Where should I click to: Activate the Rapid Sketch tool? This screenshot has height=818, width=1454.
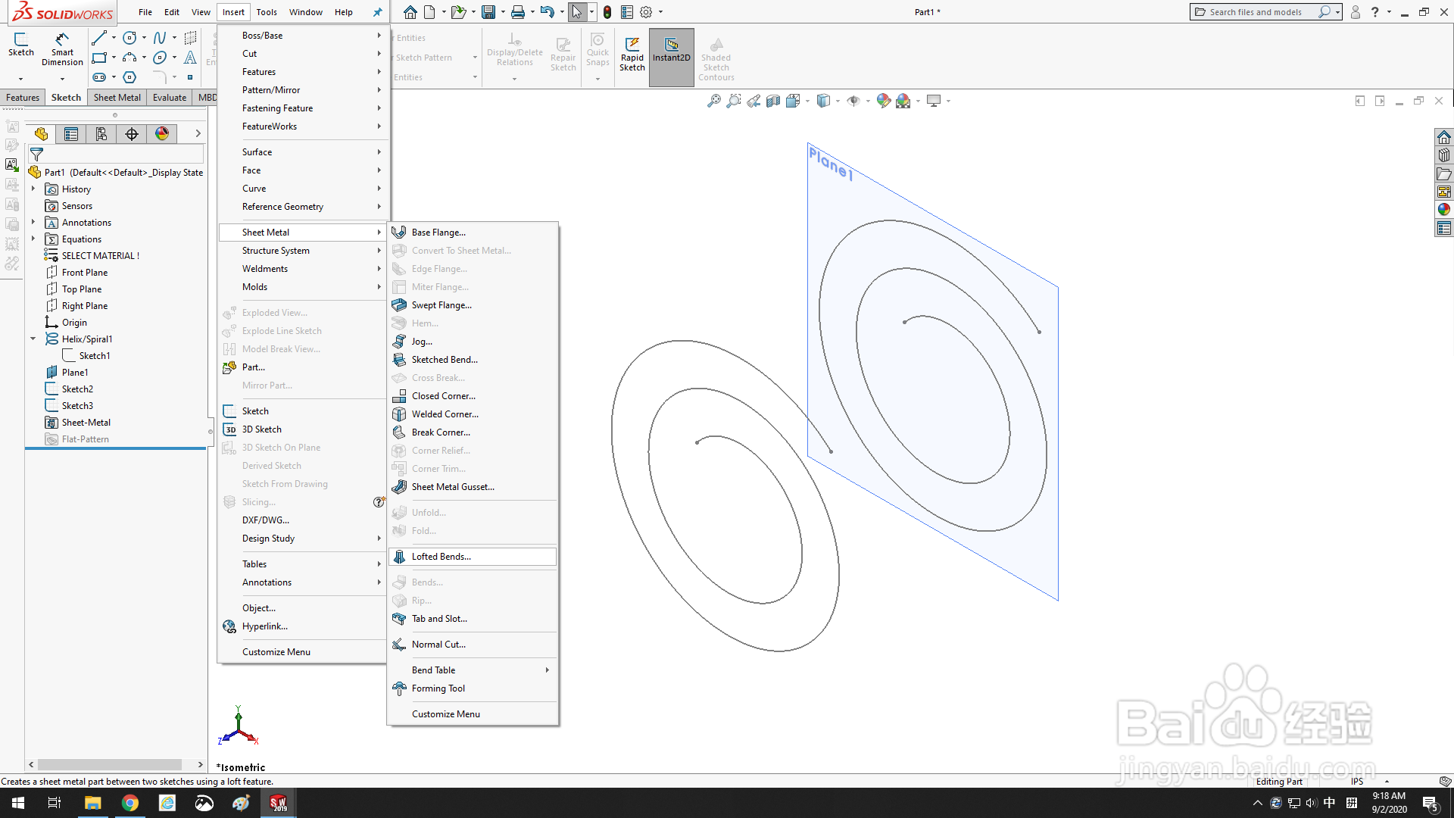pos(632,53)
